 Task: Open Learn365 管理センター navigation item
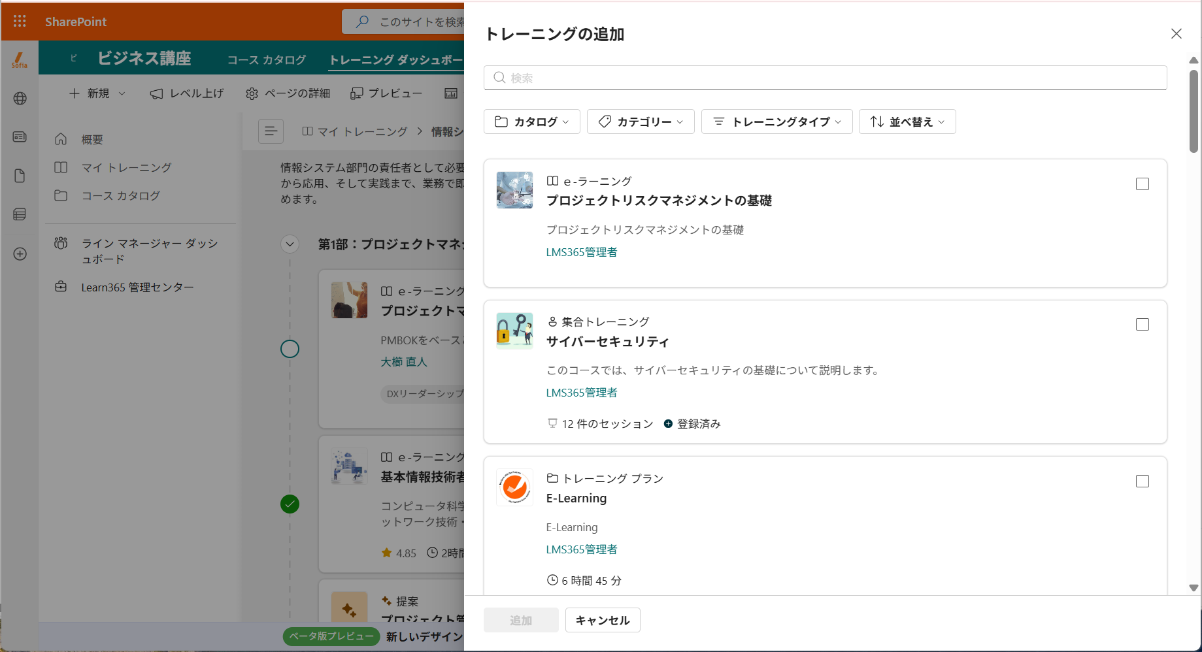[137, 287]
